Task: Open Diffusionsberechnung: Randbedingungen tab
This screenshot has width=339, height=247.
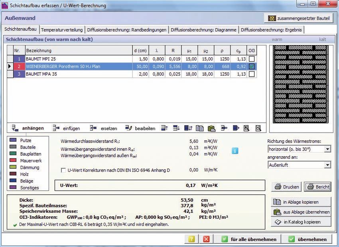Action: coord(127,30)
